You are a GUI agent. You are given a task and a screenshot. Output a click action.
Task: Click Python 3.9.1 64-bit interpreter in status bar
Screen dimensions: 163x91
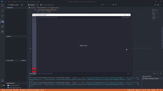pos(7,90)
